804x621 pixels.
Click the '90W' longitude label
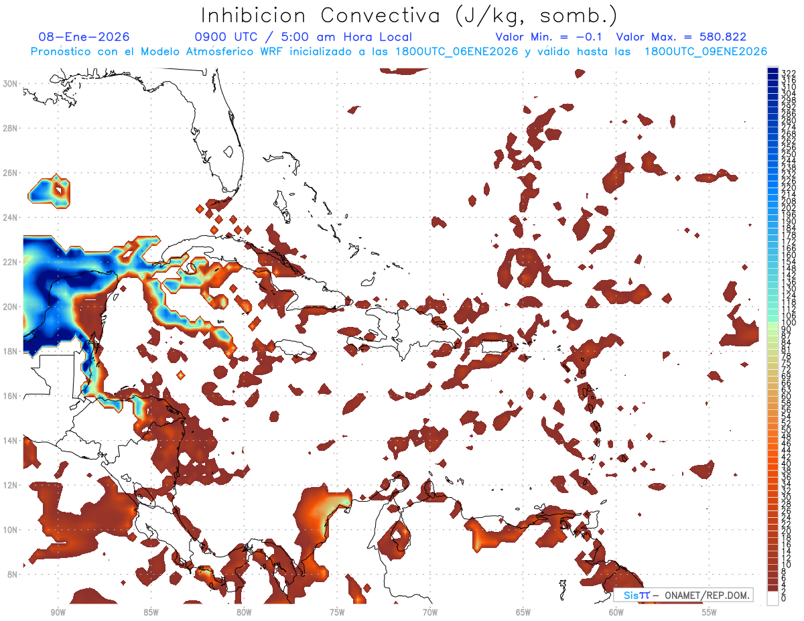(58, 612)
